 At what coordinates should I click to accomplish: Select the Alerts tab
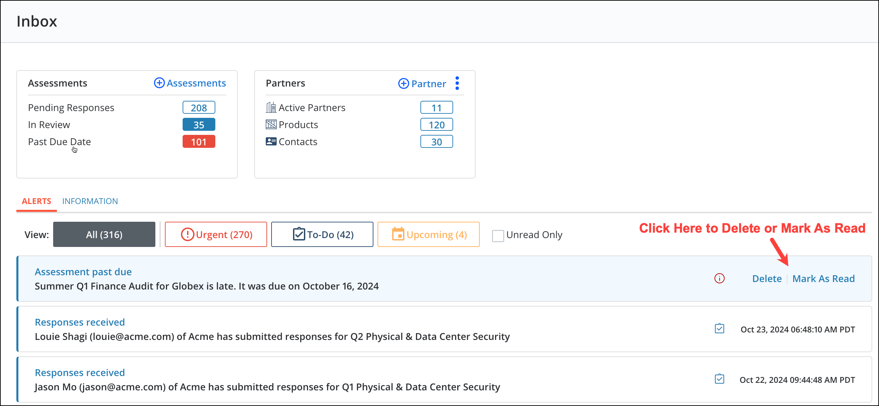(x=36, y=201)
